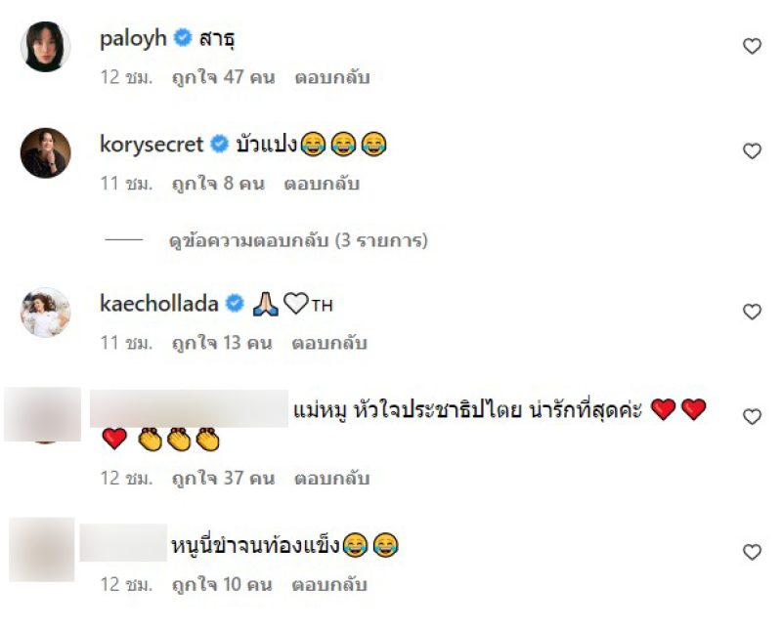Viewport: 782px width, 630px height.
Task: View the 13 likes on kaechollada's comment
Action: pyautogui.click(x=222, y=344)
